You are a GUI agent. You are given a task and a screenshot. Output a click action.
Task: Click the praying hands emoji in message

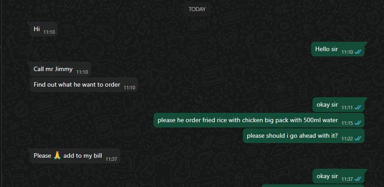click(57, 155)
